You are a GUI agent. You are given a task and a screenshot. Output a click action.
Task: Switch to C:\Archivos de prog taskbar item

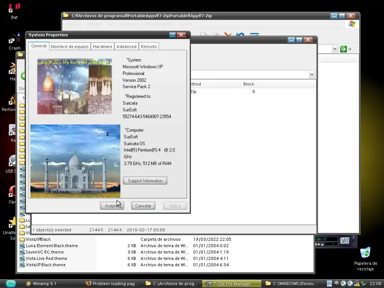tap(172, 283)
